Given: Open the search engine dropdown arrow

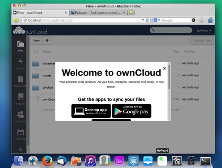Looking at the screenshot, I should [159, 20].
